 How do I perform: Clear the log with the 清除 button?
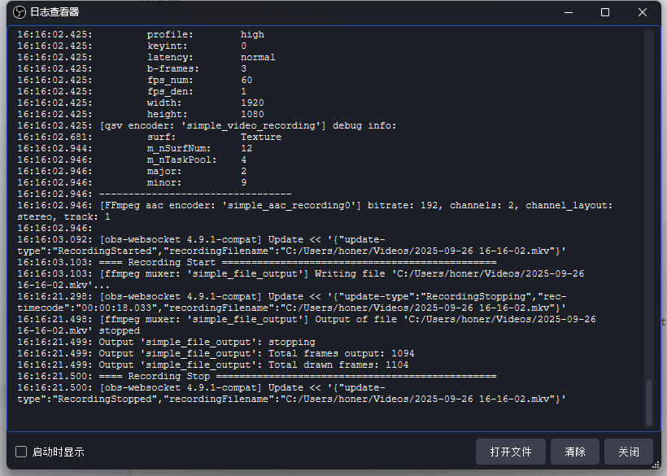(574, 452)
